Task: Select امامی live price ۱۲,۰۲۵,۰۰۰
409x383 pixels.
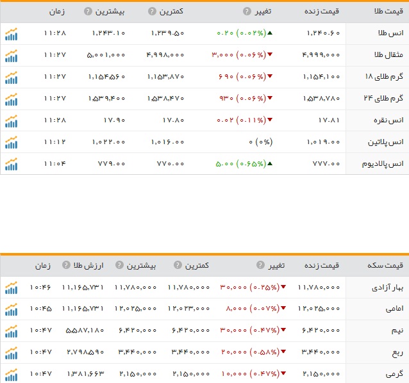Action: (x=319, y=309)
